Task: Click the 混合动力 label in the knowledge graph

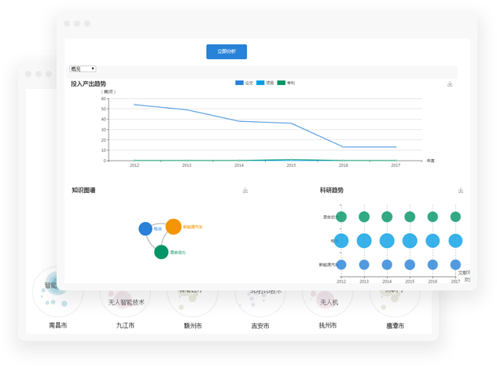Action: [x=178, y=253]
